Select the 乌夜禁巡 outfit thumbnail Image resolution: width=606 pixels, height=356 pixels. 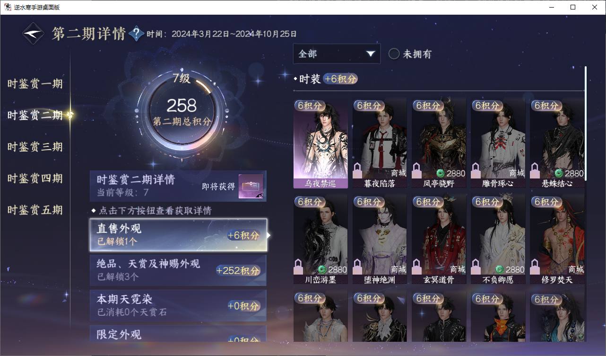tap(320, 143)
